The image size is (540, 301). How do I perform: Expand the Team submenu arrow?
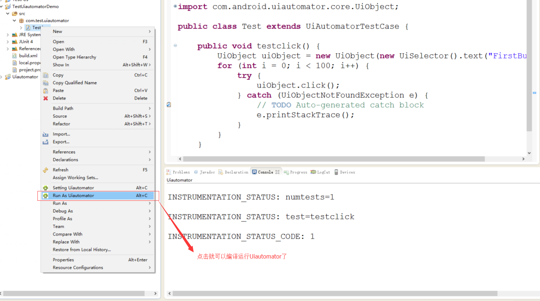tap(150, 227)
